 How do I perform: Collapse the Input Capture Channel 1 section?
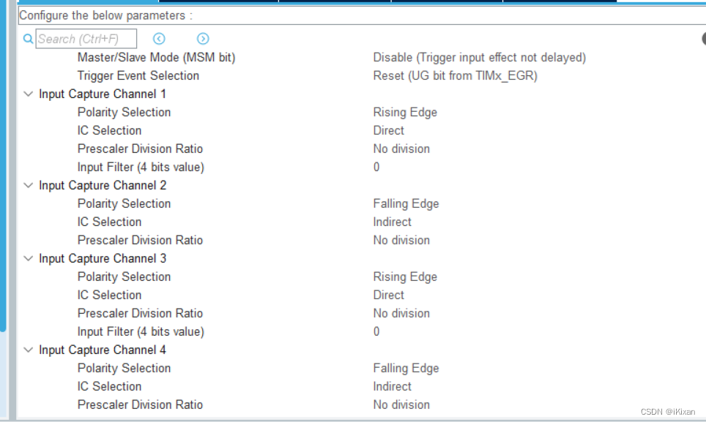coord(28,94)
